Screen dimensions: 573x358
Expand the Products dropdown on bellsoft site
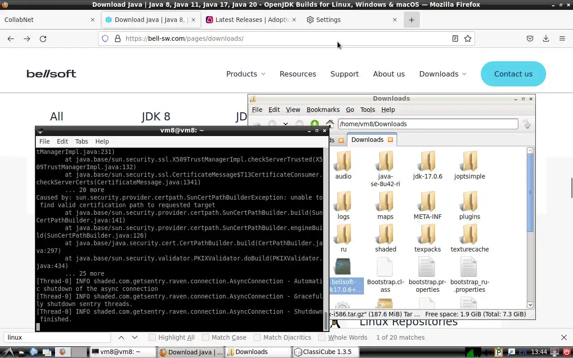tap(246, 74)
